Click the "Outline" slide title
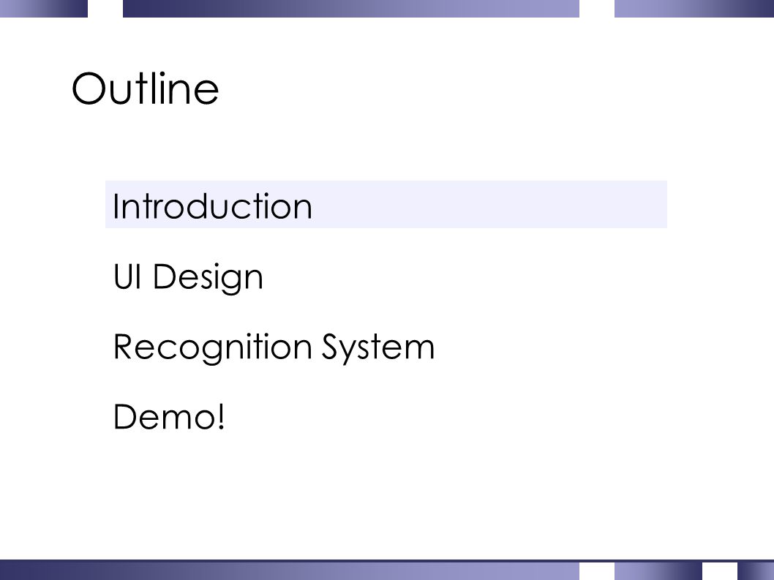 (x=145, y=88)
